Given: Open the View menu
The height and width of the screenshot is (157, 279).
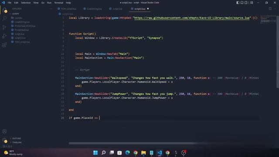Looking at the screenshot, I should tap(36, 3).
